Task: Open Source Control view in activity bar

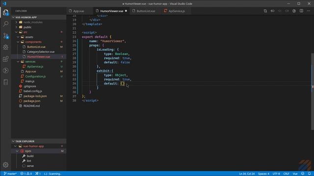Action: (5, 36)
